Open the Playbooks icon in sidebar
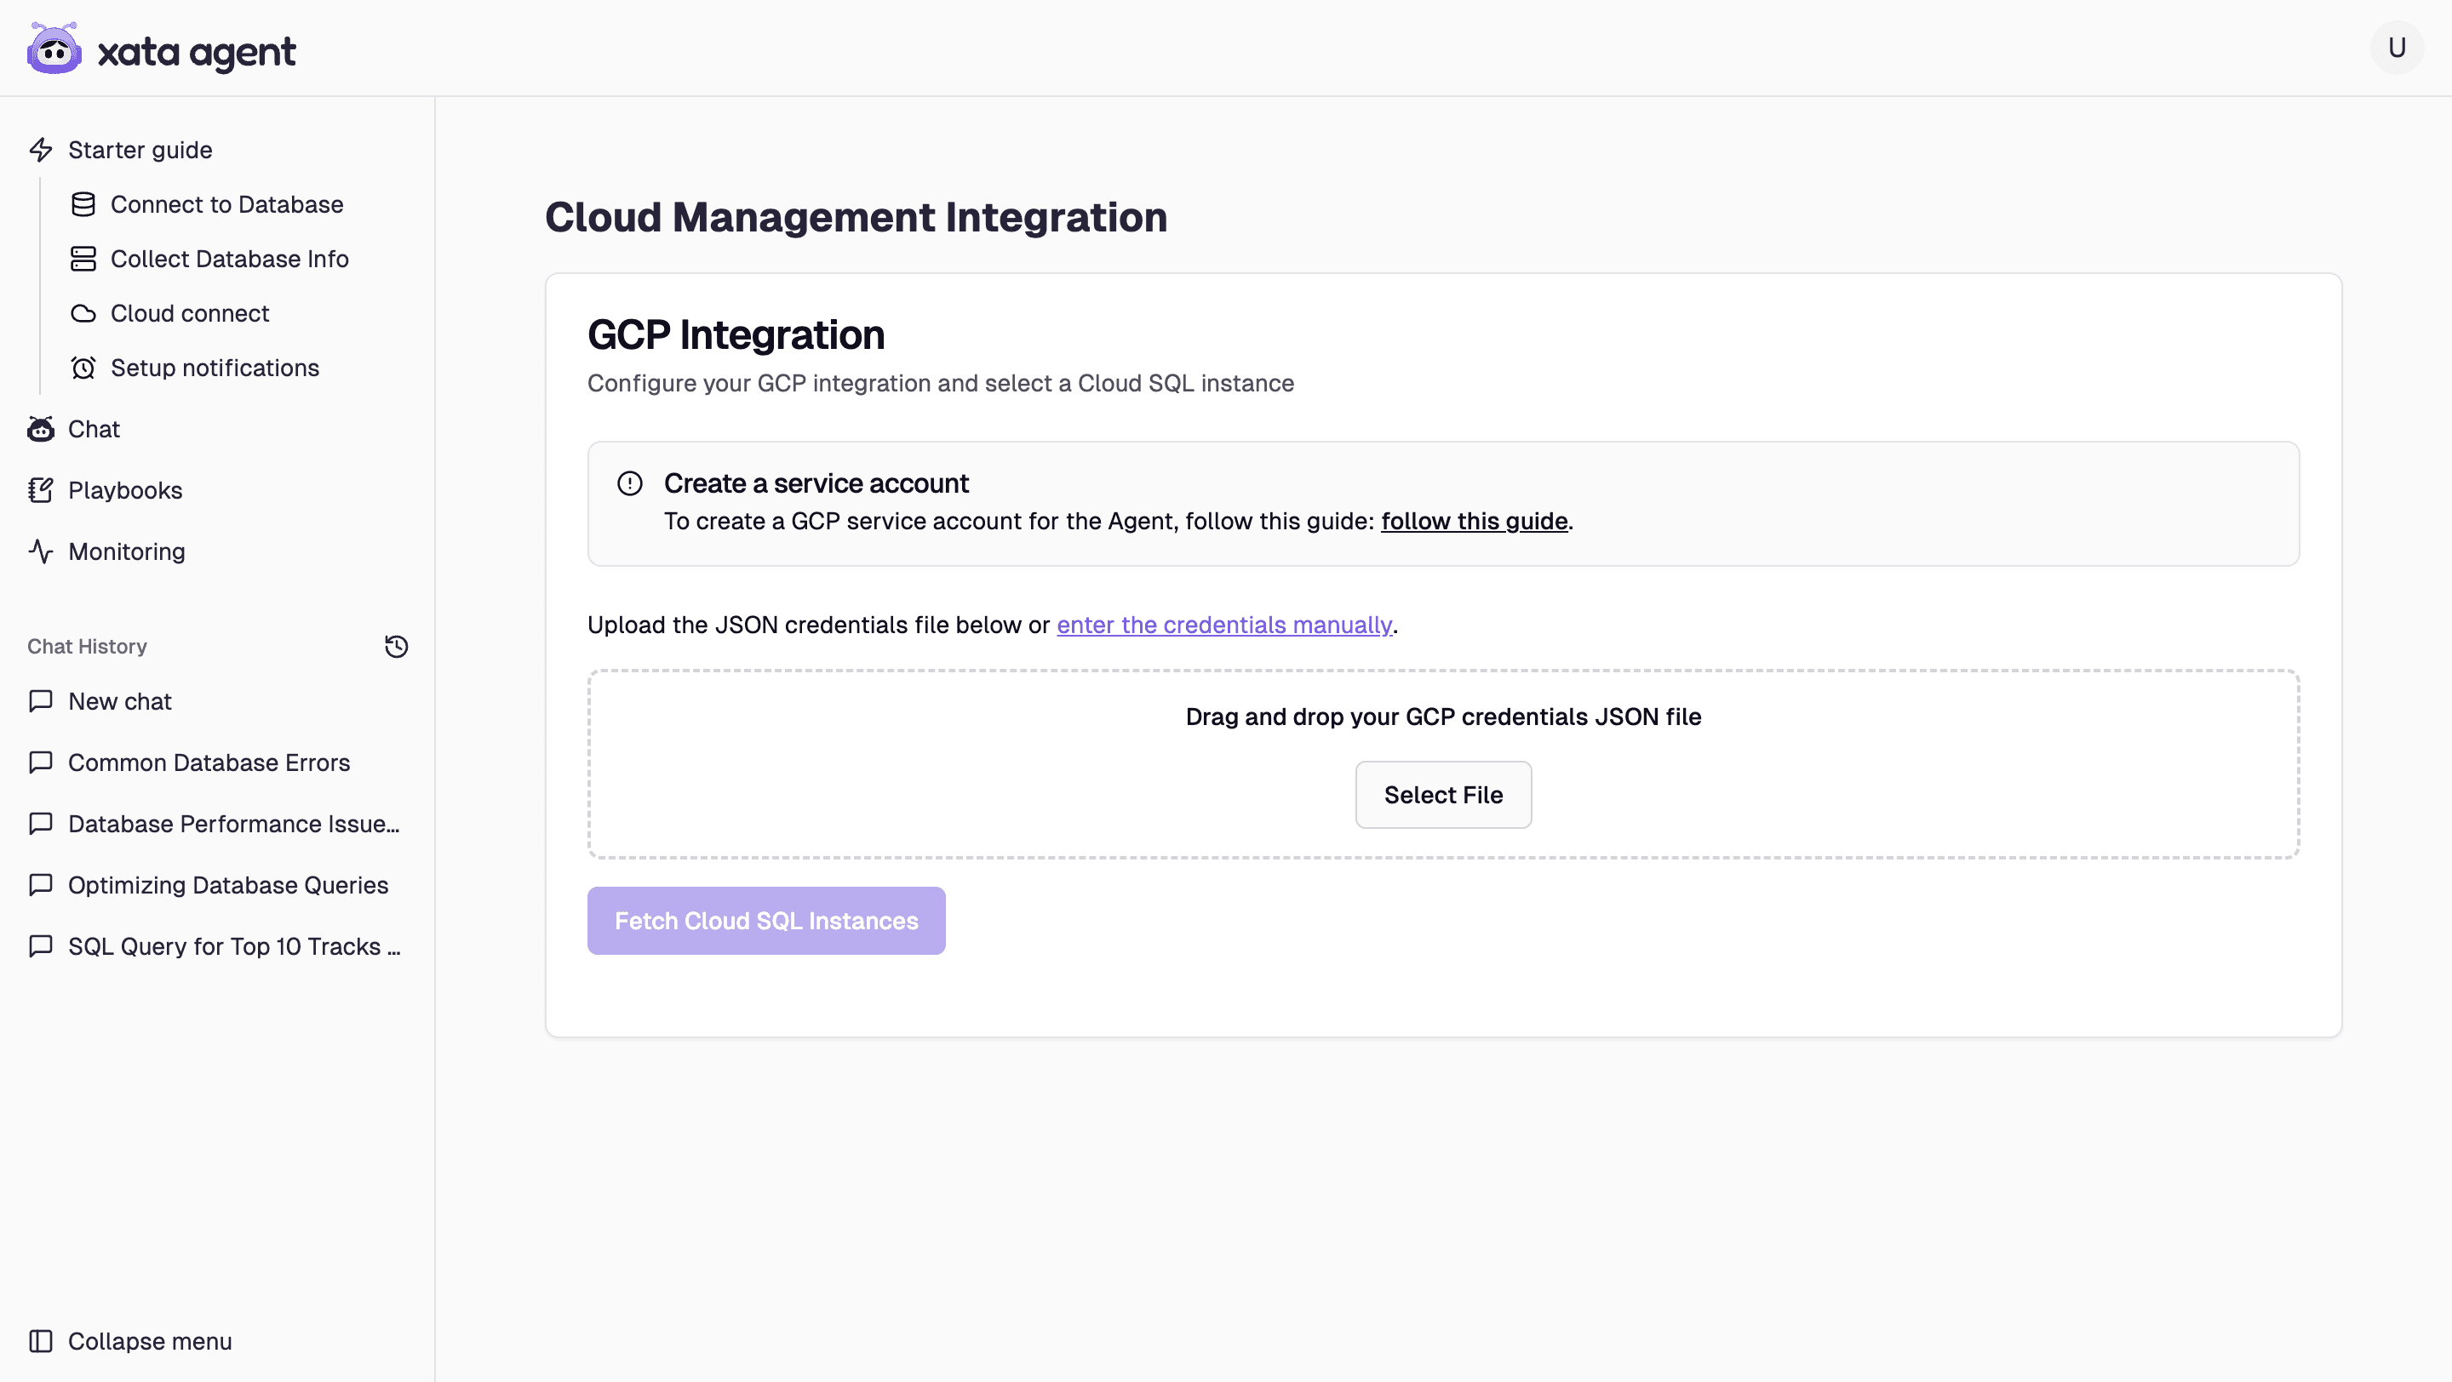Viewport: 2452px width, 1382px height. tap(39, 490)
